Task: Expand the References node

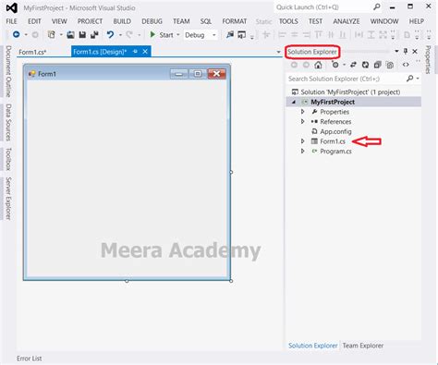Action: pyautogui.click(x=303, y=121)
